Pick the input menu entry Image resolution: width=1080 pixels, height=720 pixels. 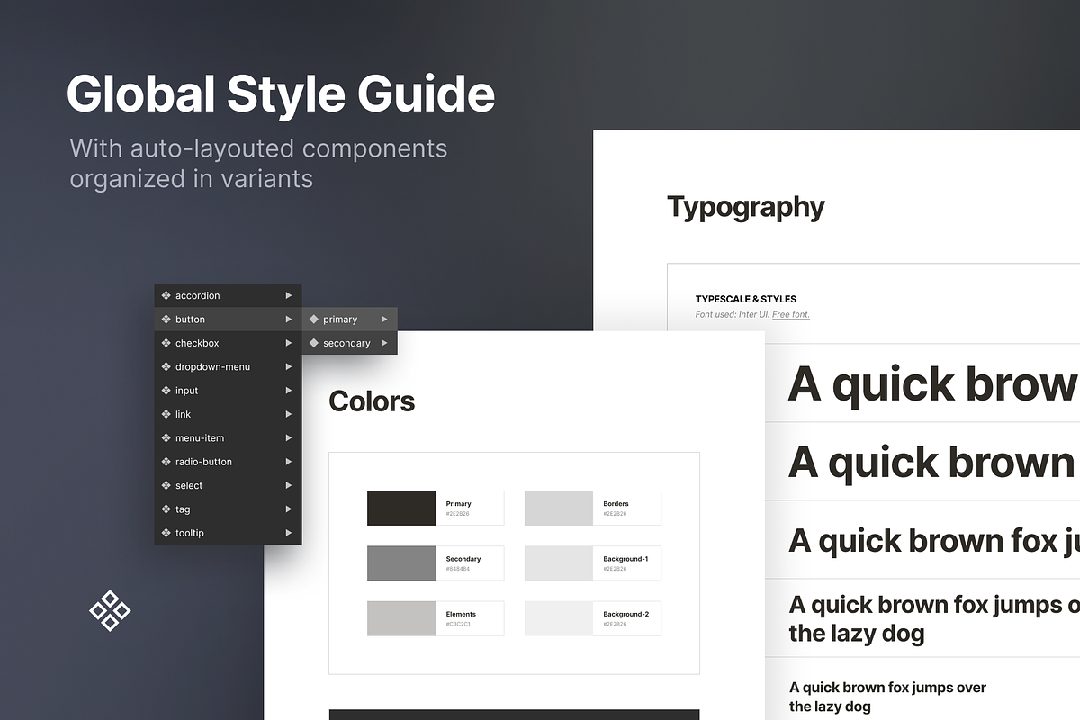pyautogui.click(x=228, y=391)
